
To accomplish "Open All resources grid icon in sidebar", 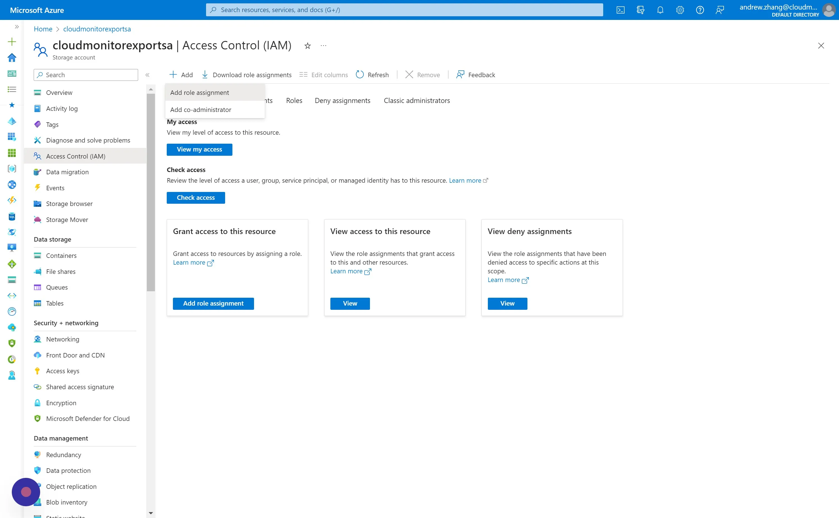I will [12, 153].
